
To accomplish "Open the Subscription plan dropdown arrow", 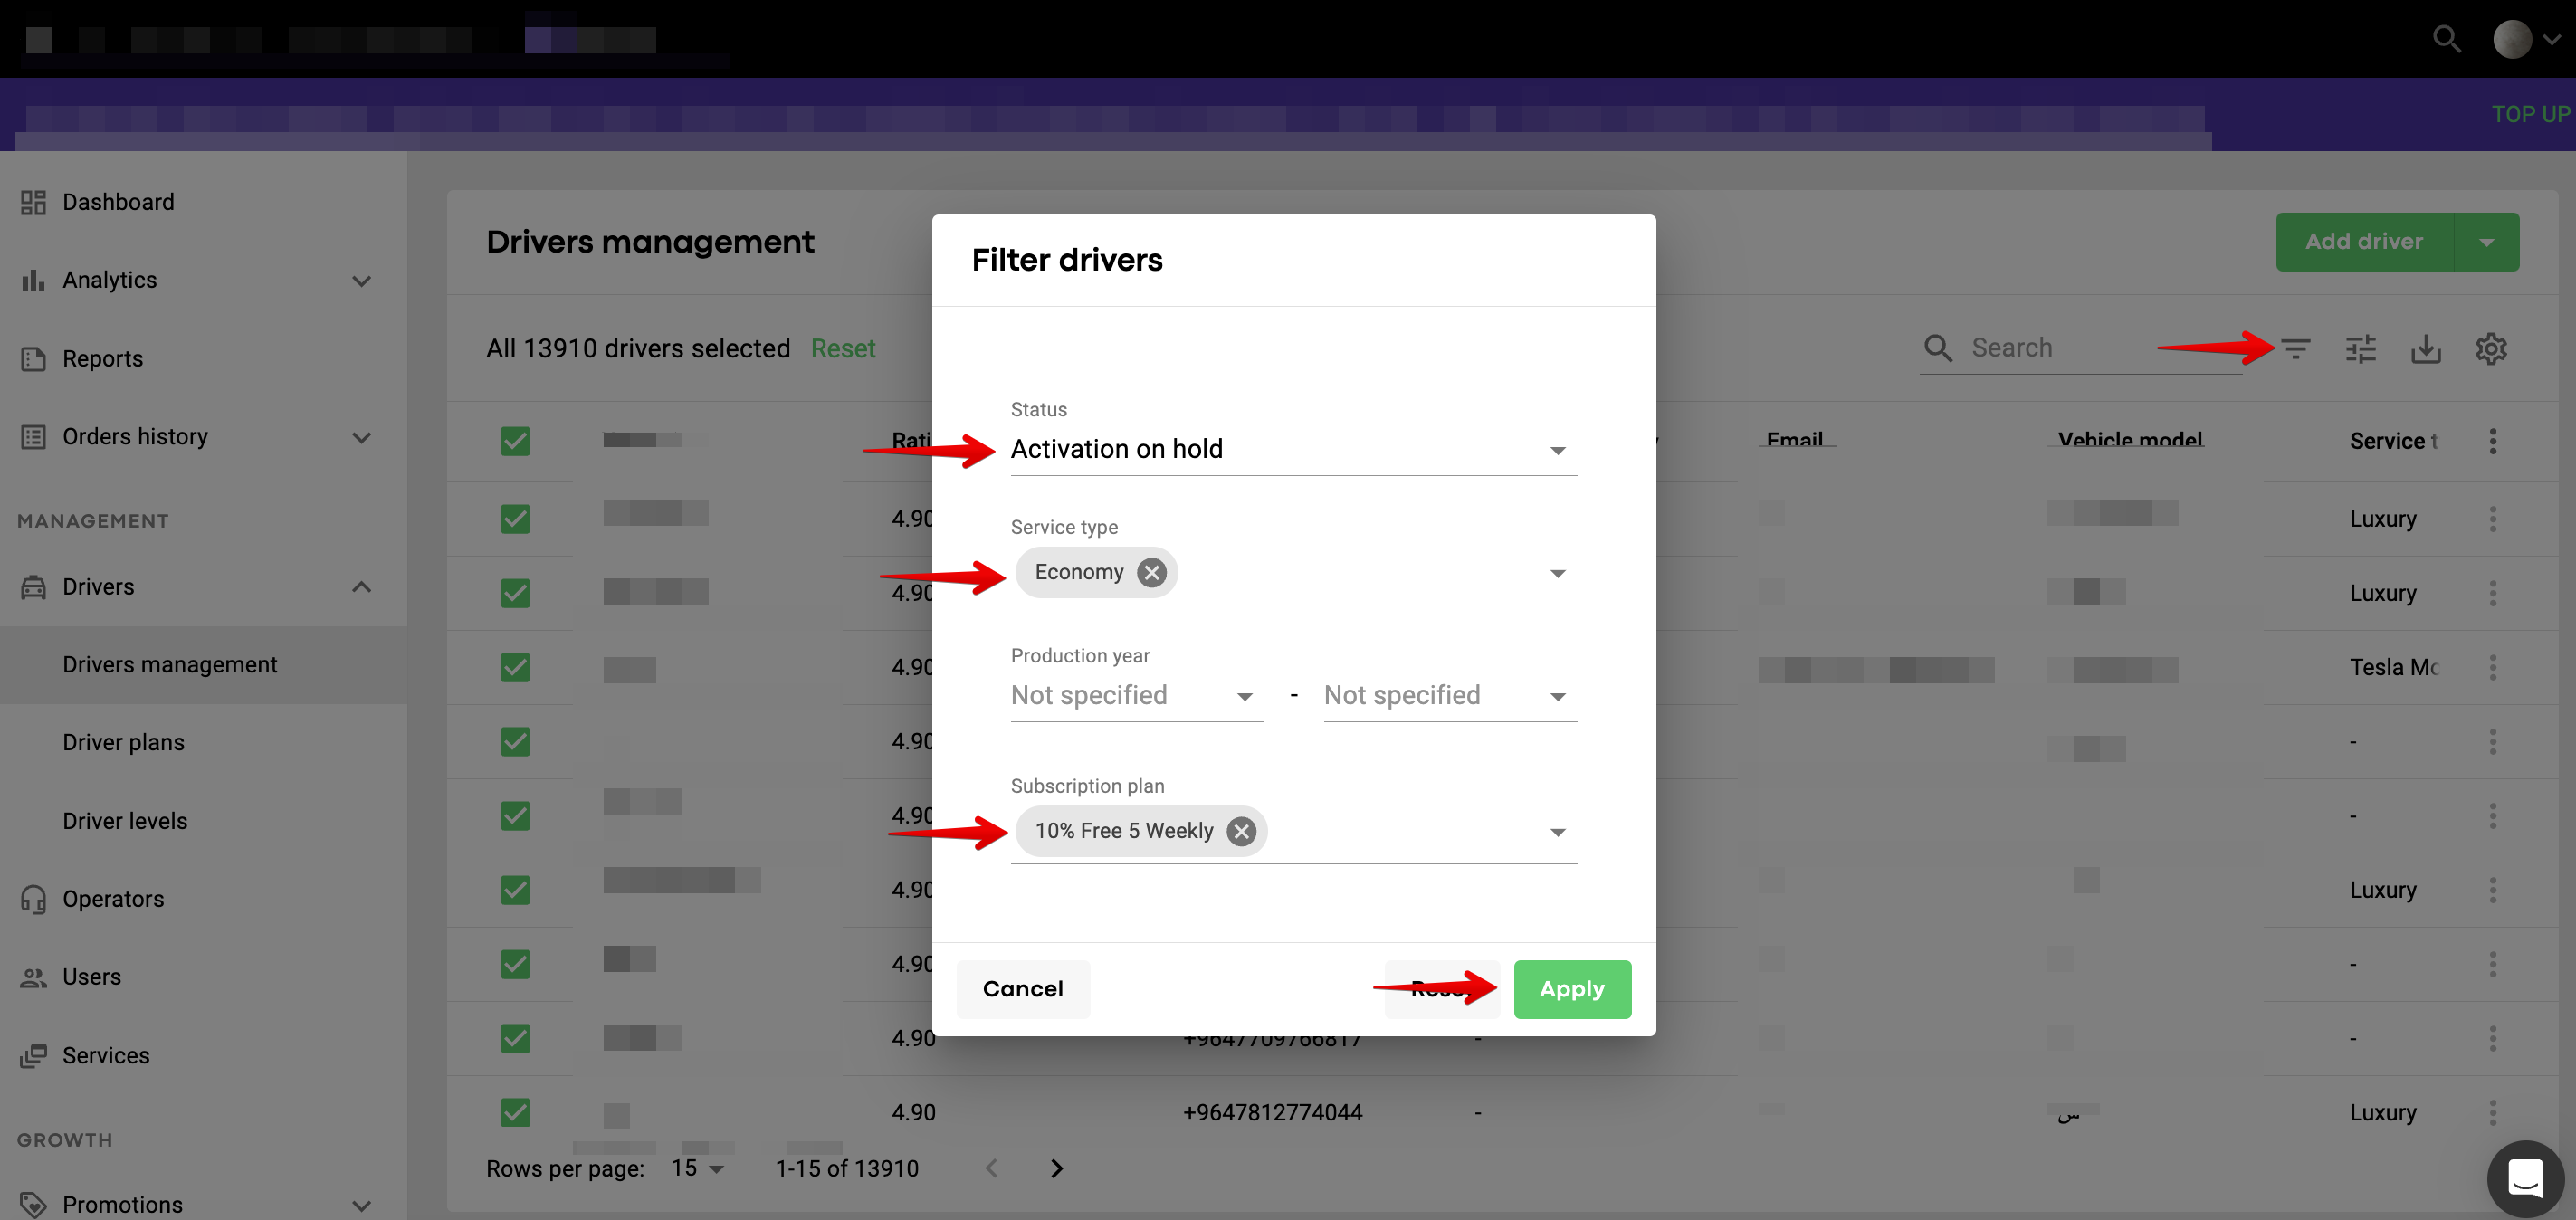I will pos(1557,832).
